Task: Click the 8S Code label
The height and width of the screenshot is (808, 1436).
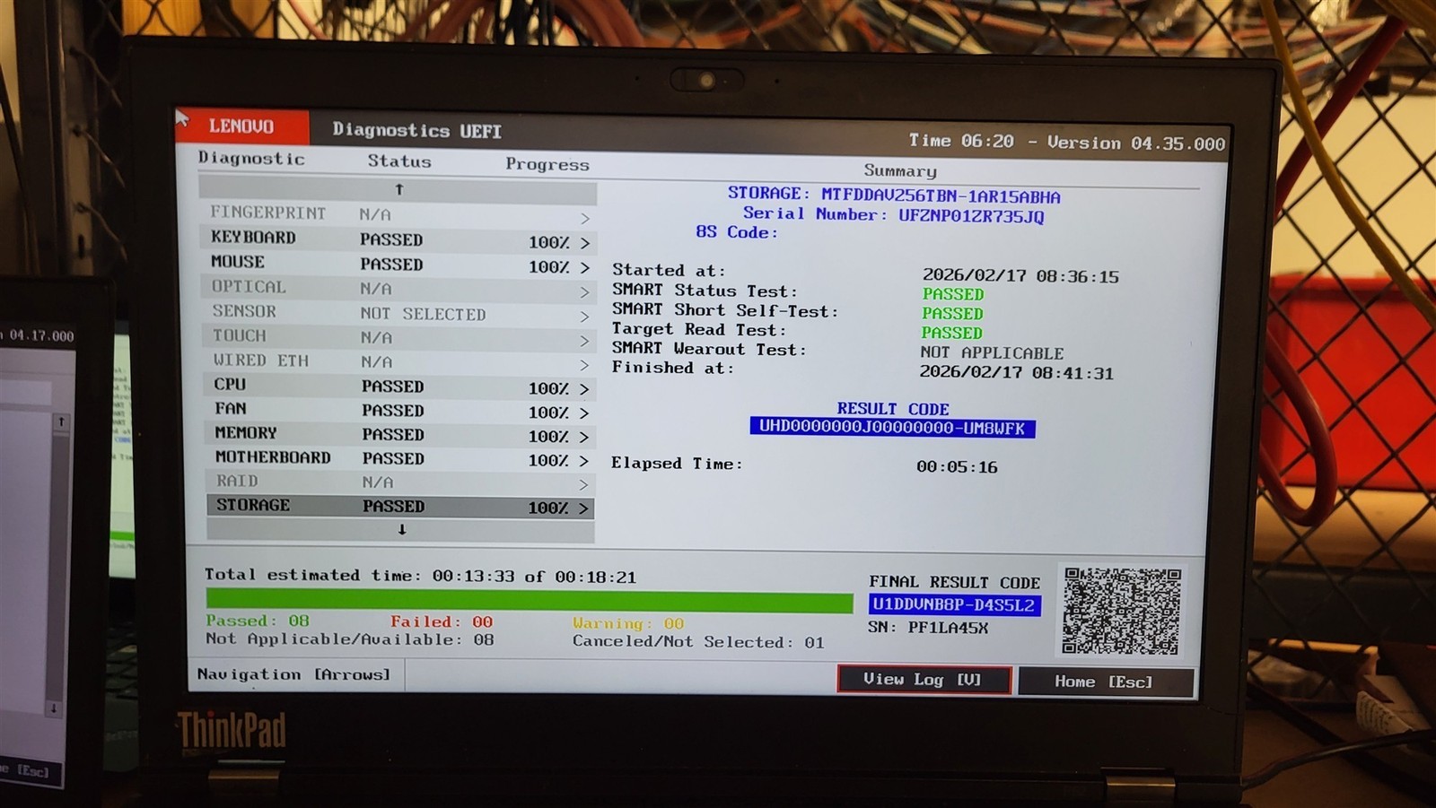Action: coord(737,232)
